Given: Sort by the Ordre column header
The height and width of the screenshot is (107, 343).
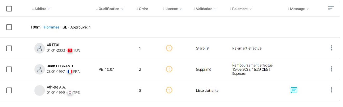Looking at the screenshot, I should (x=142, y=9).
